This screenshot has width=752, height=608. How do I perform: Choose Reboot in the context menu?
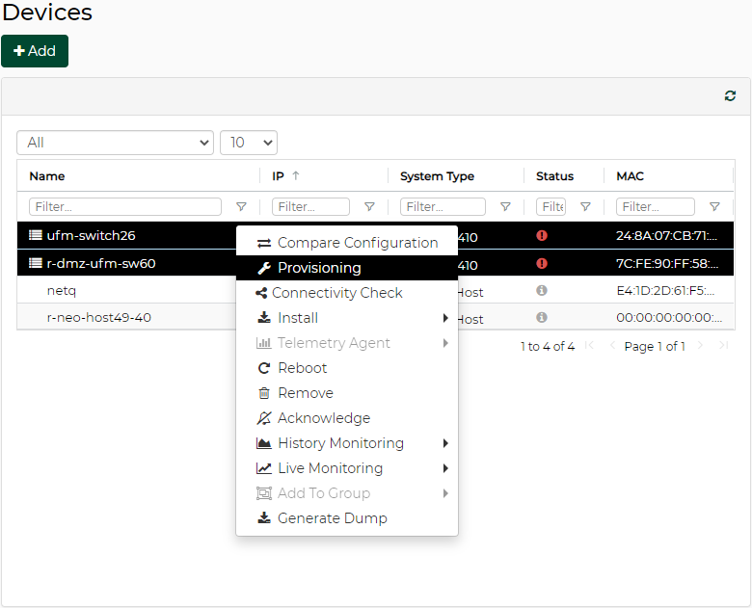pyautogui.click(x=302, y=368)
